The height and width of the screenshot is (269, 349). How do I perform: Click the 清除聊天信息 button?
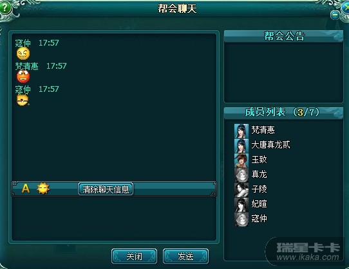coord(106,189)
